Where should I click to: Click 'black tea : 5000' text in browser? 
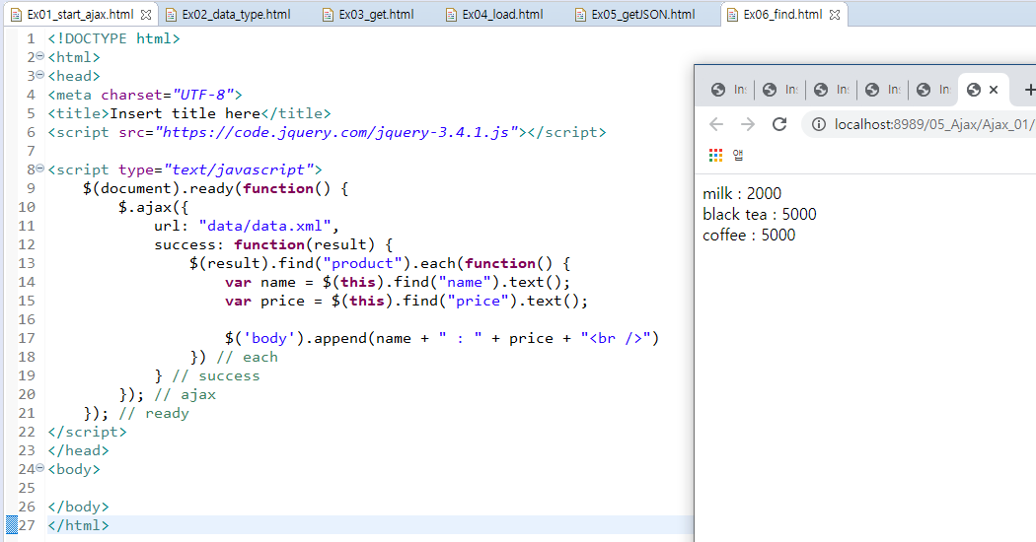(759, 215)
